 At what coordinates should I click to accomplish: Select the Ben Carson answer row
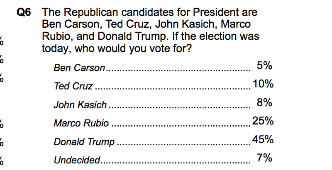[x=163, y=67]
